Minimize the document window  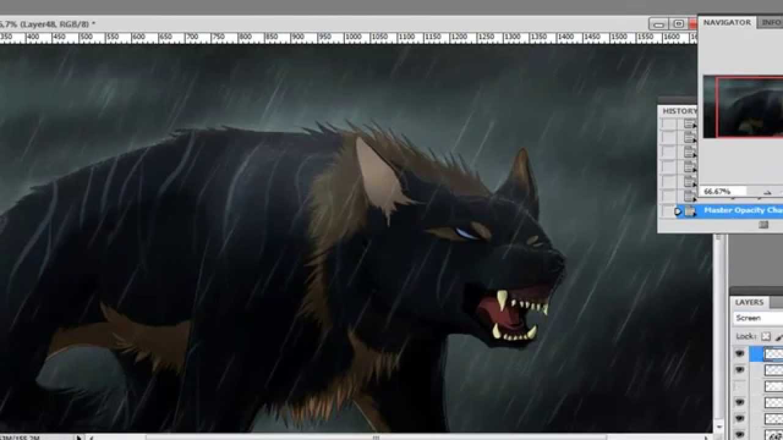click(x=659, y=24)
